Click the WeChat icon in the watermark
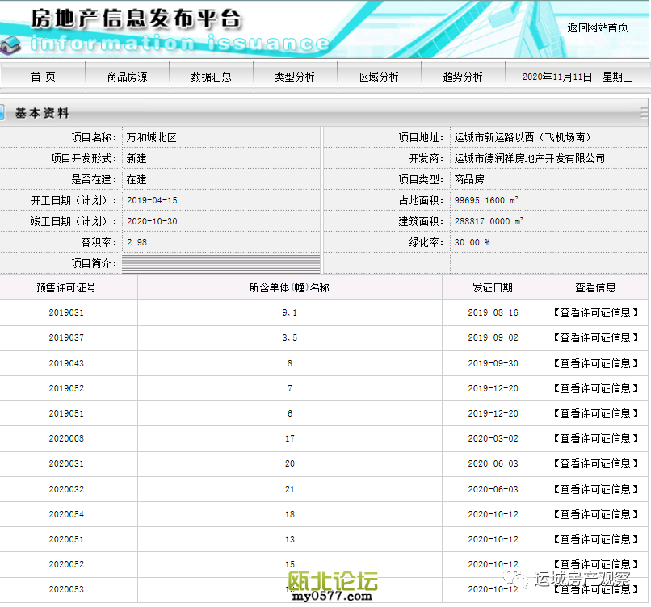The height and width of the screenshot is (607, 651). (x=515, y=579)
